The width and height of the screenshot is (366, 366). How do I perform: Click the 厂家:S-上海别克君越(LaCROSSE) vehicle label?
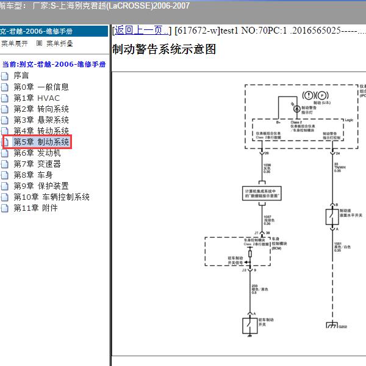tap(111, 5)
